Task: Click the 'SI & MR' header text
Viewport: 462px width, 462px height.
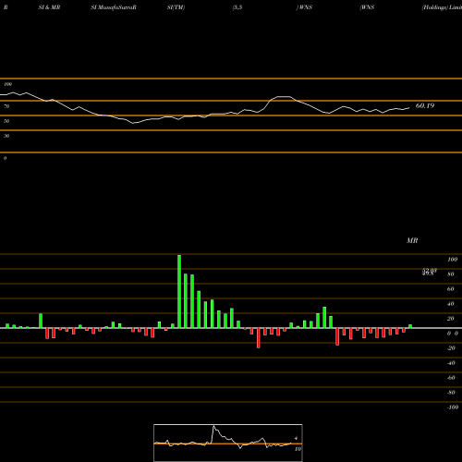Action: point(49,7)
